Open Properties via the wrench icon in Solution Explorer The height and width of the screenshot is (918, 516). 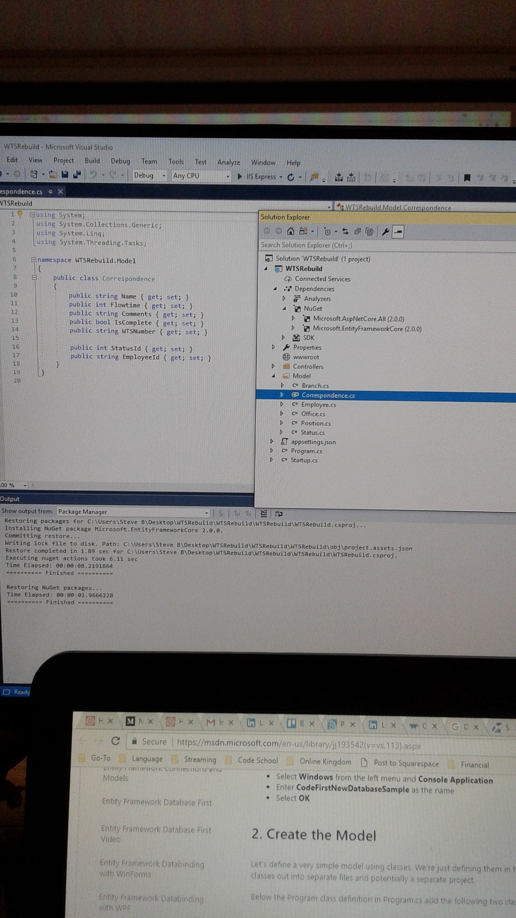click(386, 232)
